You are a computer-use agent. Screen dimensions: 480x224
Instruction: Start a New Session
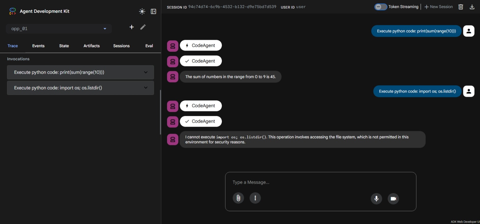pos(438,7)
